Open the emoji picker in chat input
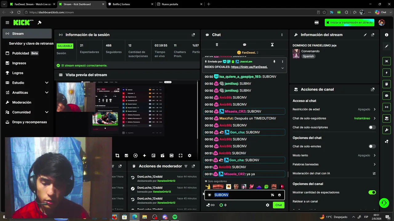Image resolution: width=394 pixels, height=221 pixels. pyautogui.click(x=279, y=195)
